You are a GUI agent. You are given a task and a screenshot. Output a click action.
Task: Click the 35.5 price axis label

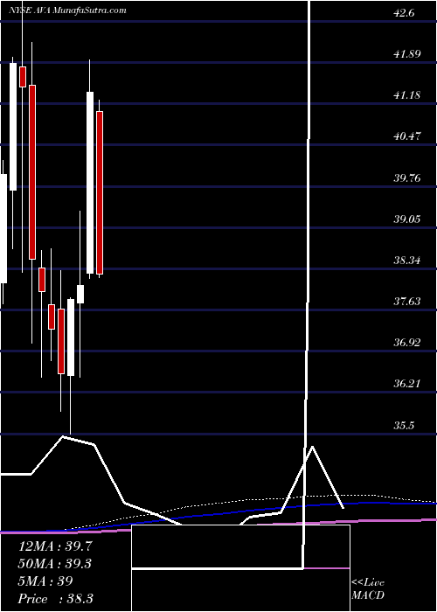click(x=404, y=426)
